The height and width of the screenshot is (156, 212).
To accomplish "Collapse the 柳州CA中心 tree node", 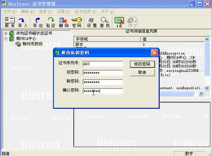I will coord(6,39).
